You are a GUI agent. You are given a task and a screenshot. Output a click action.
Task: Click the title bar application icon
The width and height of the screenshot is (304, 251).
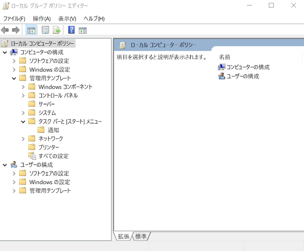pos(6,6)
